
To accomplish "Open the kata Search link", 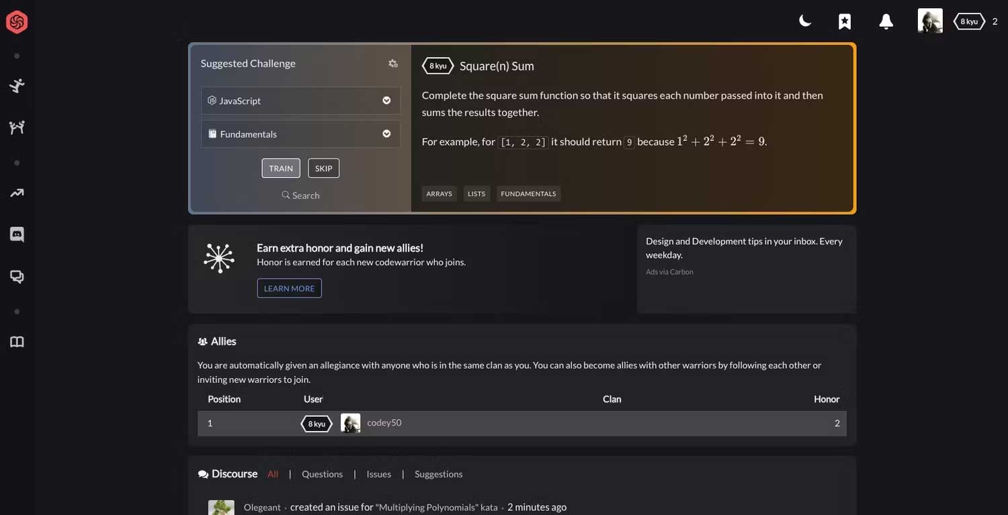I will point(300,195).
